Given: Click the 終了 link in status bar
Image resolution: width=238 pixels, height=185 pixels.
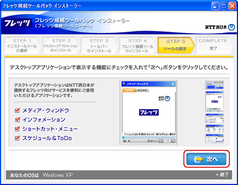Looking at the screenshot, I should click(223, 175).
